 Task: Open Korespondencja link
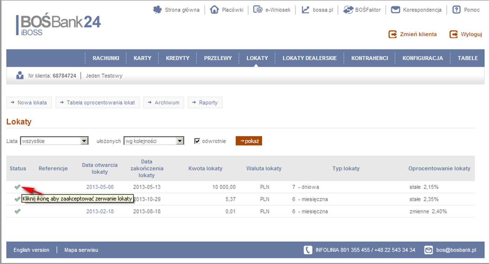point(422,10)
